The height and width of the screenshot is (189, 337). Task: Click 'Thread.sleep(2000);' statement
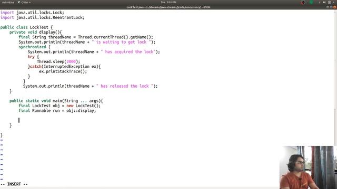pyautogui.click(x=58, y=61)
